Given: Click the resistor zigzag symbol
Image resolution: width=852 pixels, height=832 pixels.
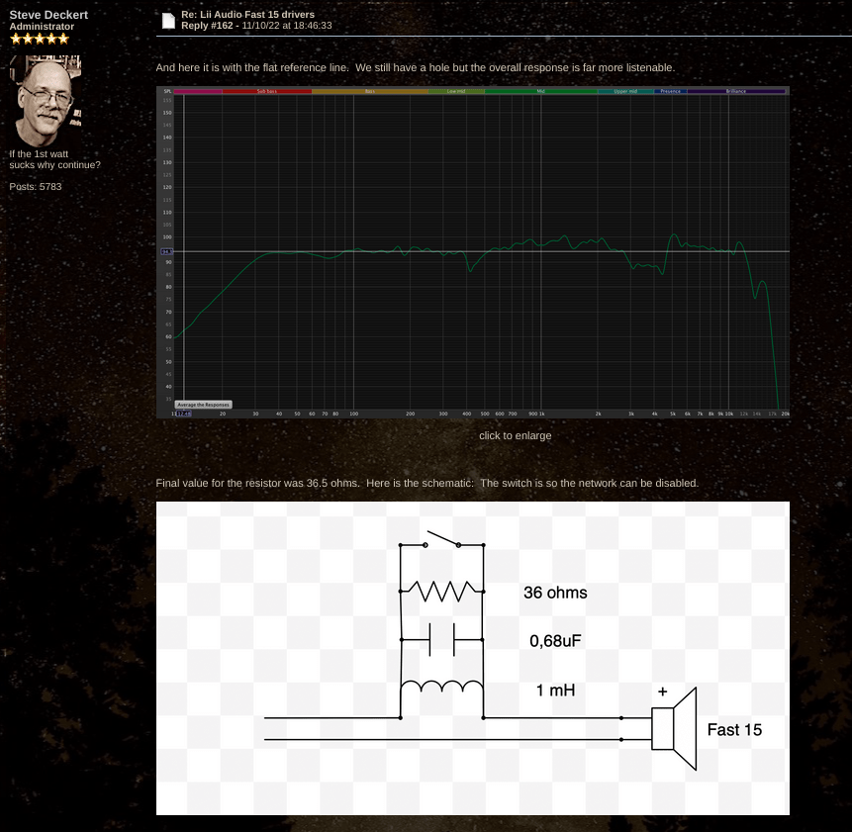Looking at the screenshot, I should click(441, 592).
